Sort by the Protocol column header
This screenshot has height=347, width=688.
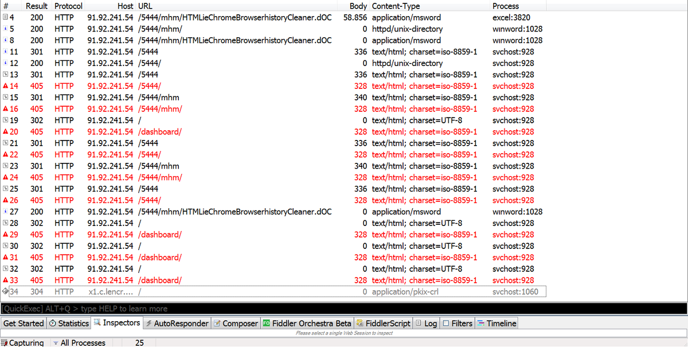click(68, 6)
